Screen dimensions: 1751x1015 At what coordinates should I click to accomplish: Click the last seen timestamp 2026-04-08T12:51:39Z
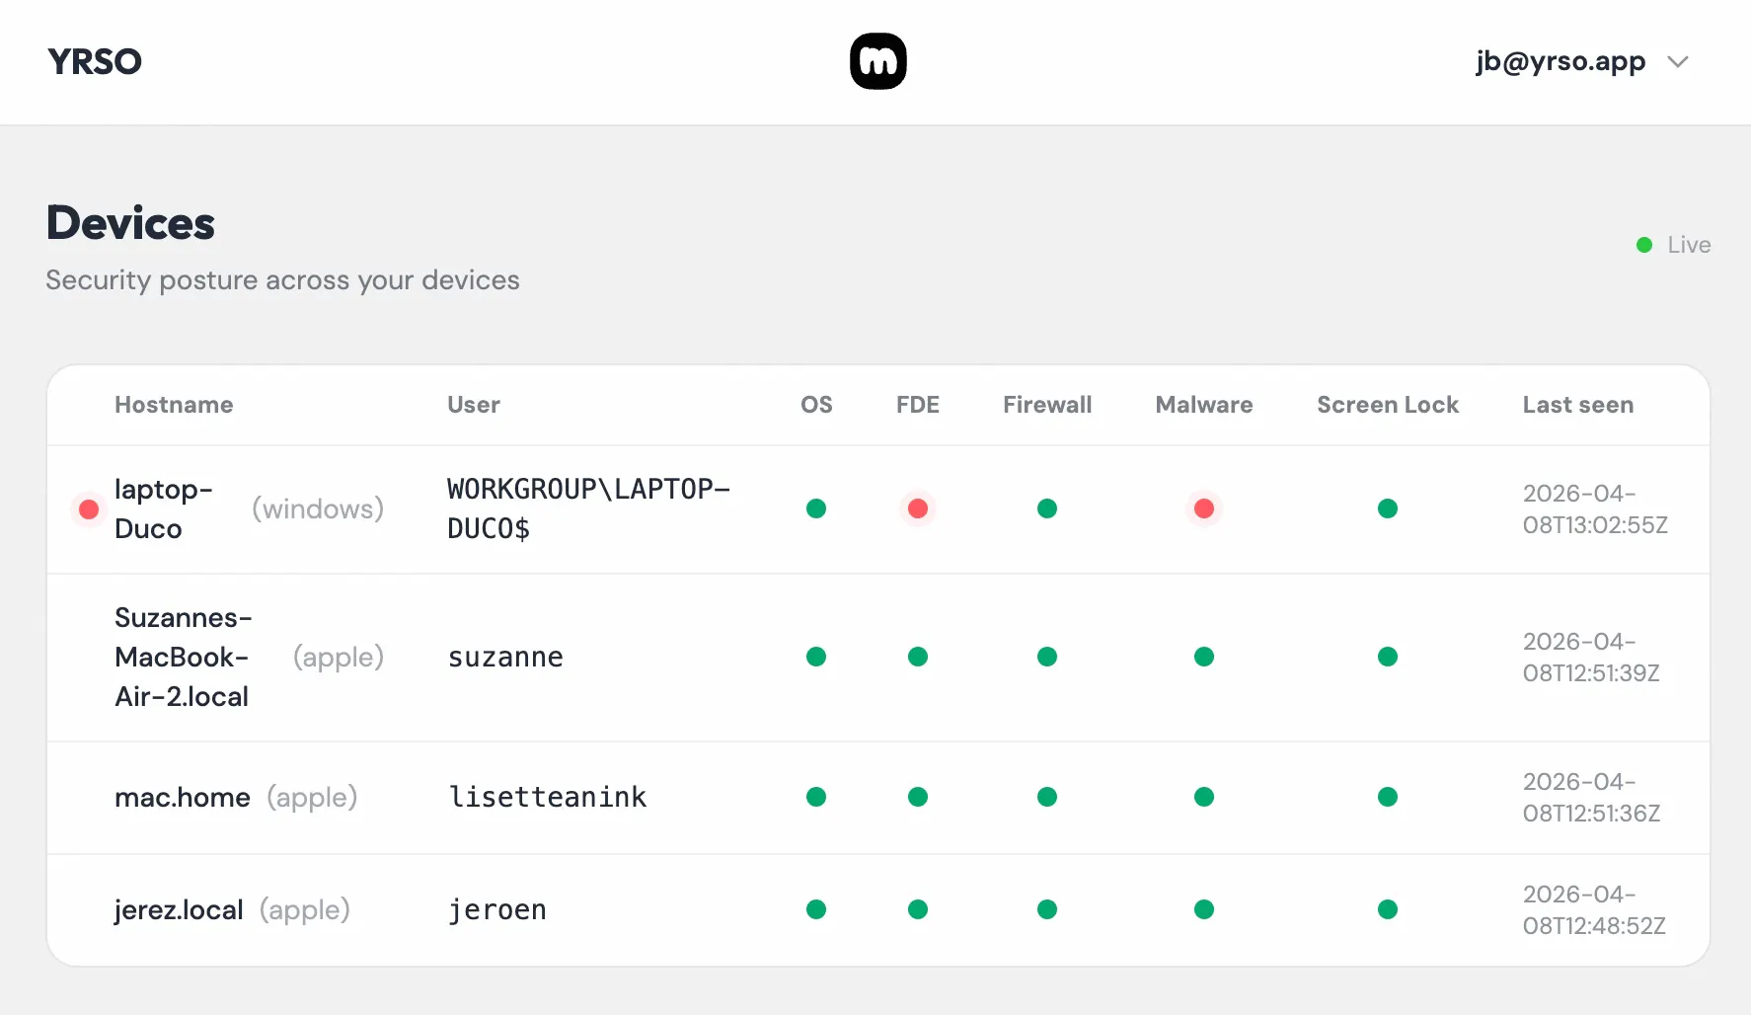click(x=1591, y=657)
